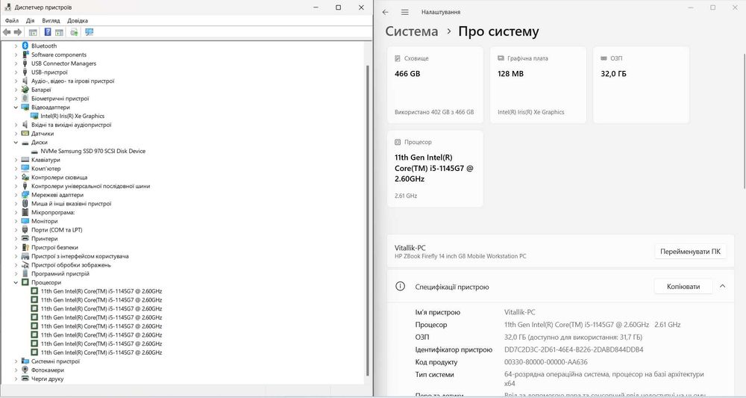This screenshot has width=746, height=398.
Task: Click the Перейменувати ПК button
Action: (x=690, y=252)
